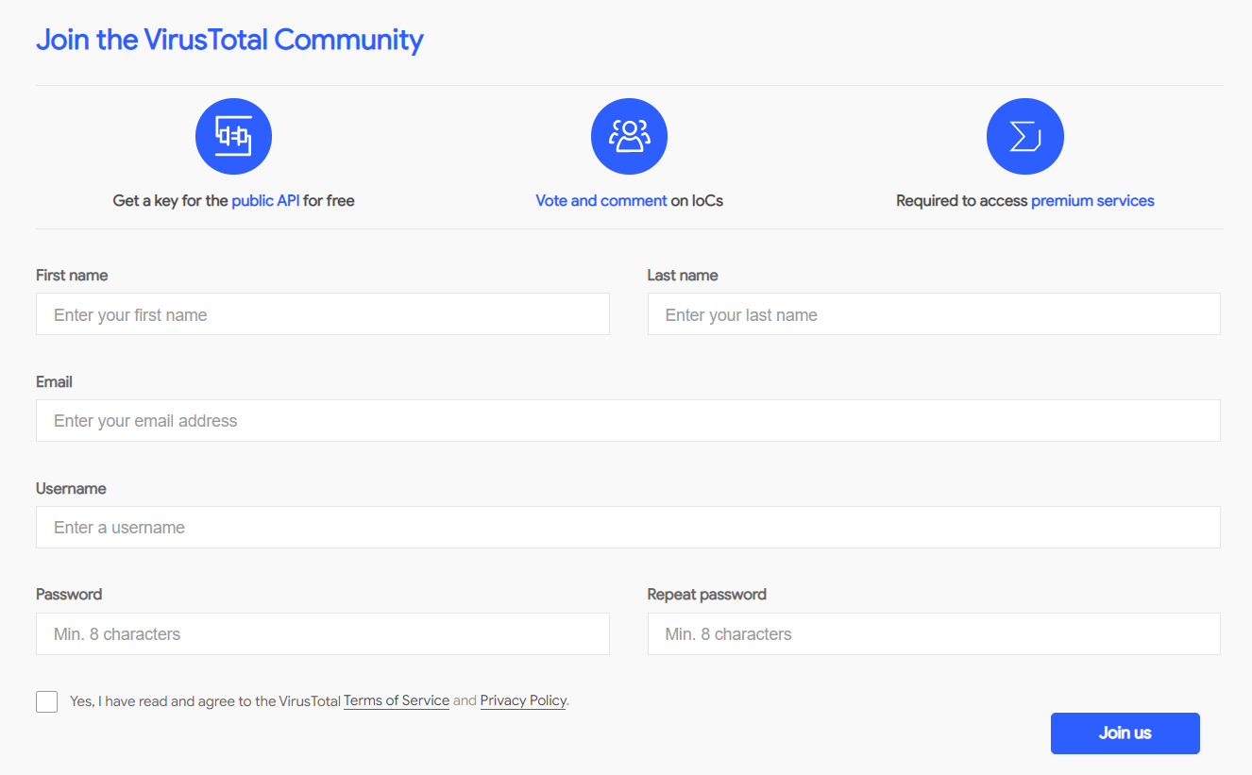Click the First name label
The height and width of the screenshot is (775, 1252).
(72, 276)
